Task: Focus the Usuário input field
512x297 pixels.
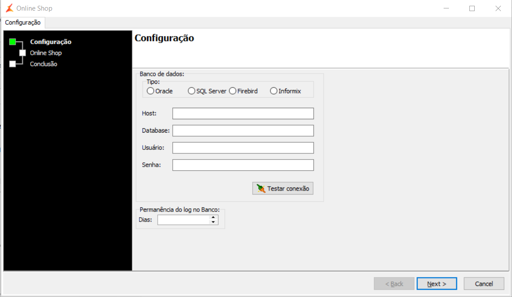Action: pos(243,148)
